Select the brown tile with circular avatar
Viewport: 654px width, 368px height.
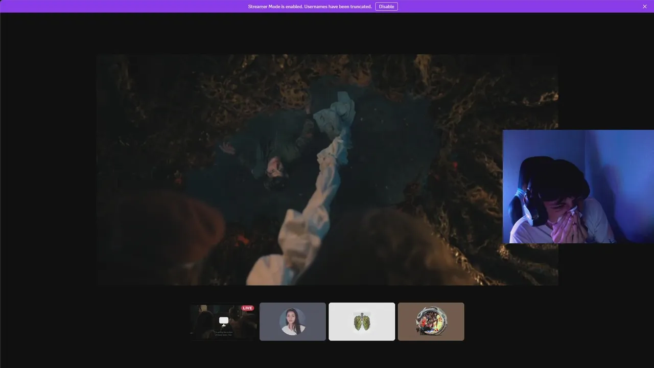point(431,321)
